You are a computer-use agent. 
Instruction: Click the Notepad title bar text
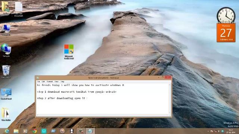[103, 78]
